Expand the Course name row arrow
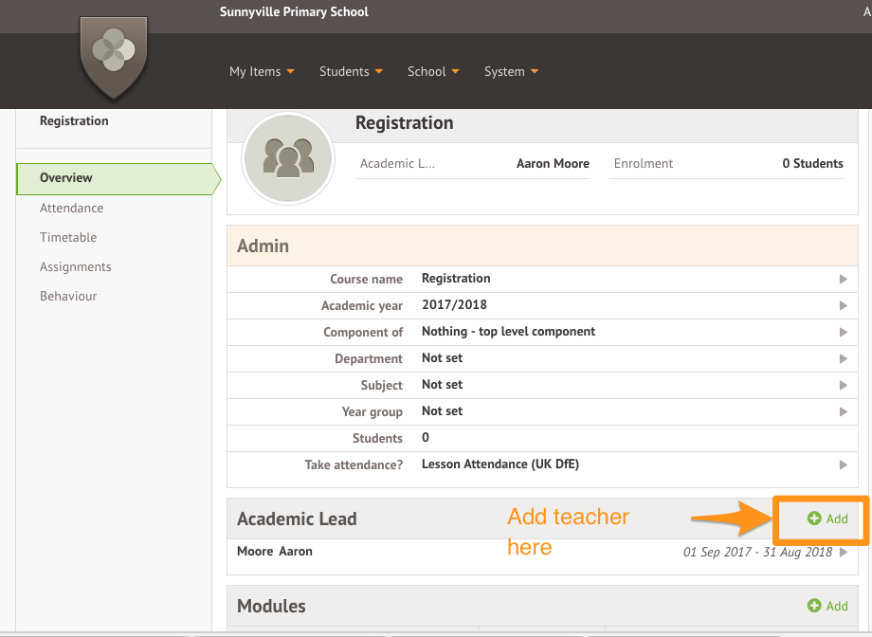 (843, 279)
